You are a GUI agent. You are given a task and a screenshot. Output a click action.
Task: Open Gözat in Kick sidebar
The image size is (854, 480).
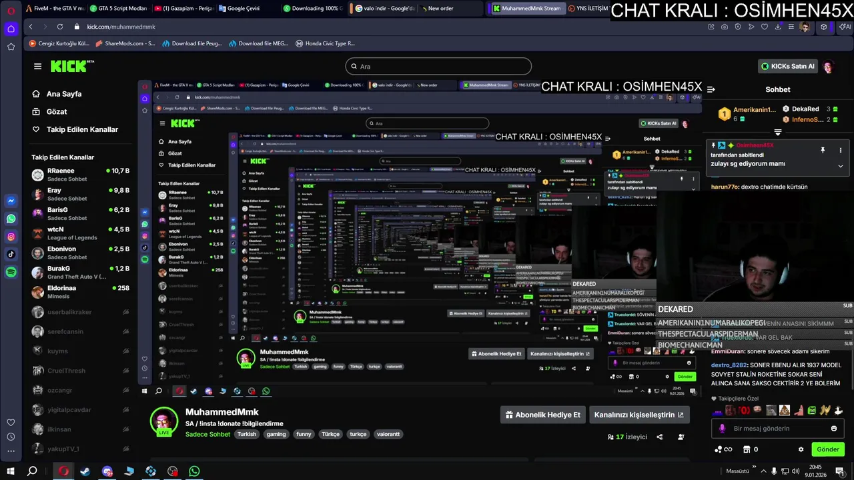pos(49,111)
